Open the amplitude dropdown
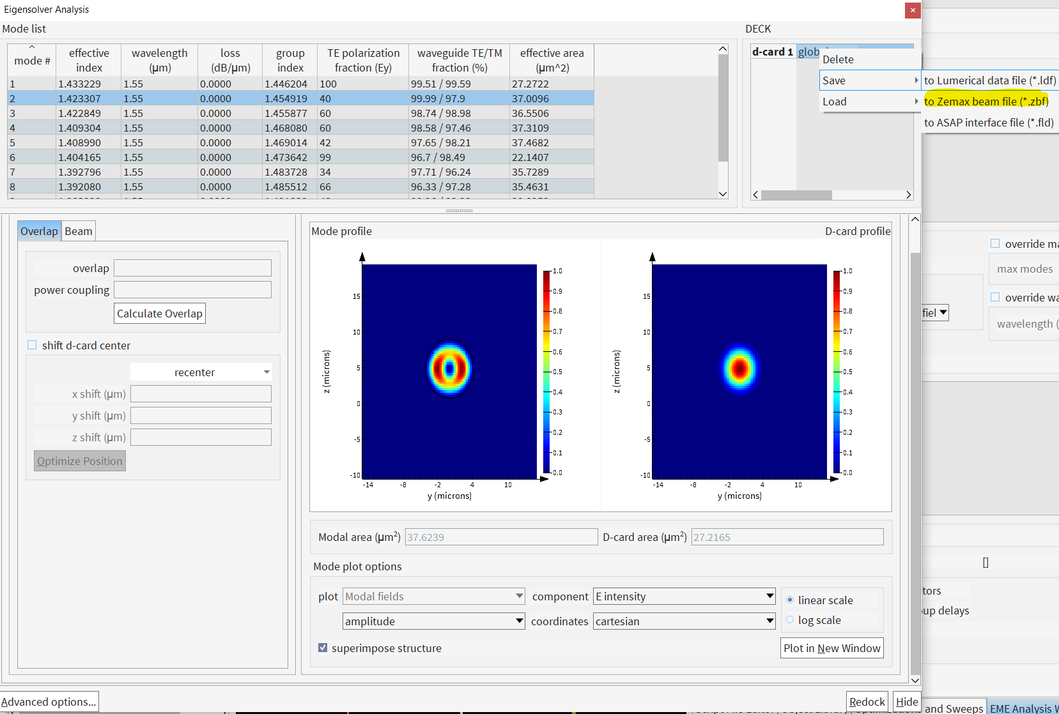 pos(433,621)
